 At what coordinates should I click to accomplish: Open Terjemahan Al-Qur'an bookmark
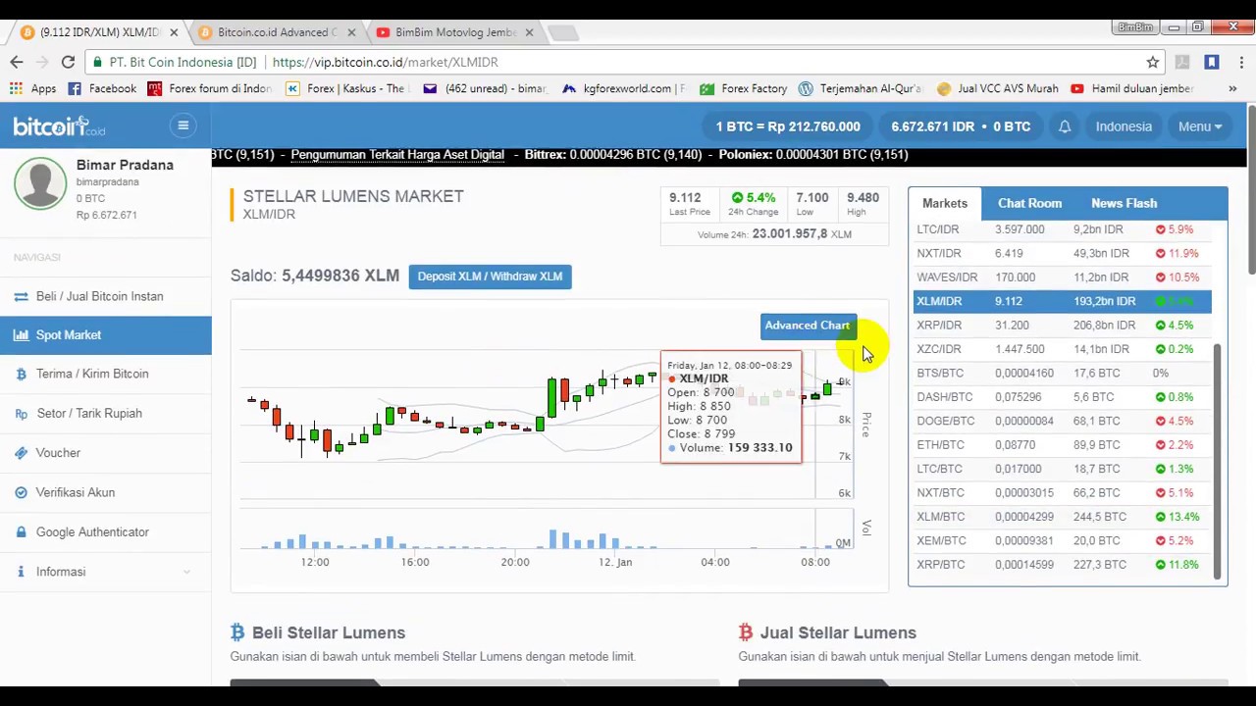click(861, 88)
